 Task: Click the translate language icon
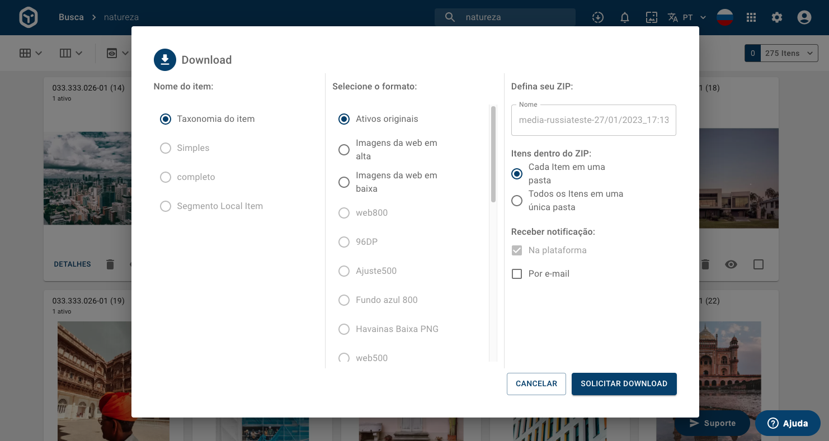point(673,17)
